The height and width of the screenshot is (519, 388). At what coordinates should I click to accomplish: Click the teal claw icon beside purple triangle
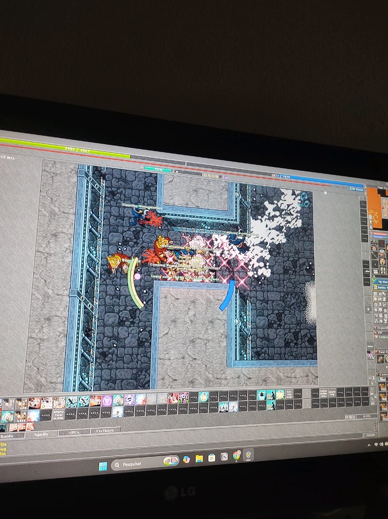pyautogui.click(x=118, y=401)
